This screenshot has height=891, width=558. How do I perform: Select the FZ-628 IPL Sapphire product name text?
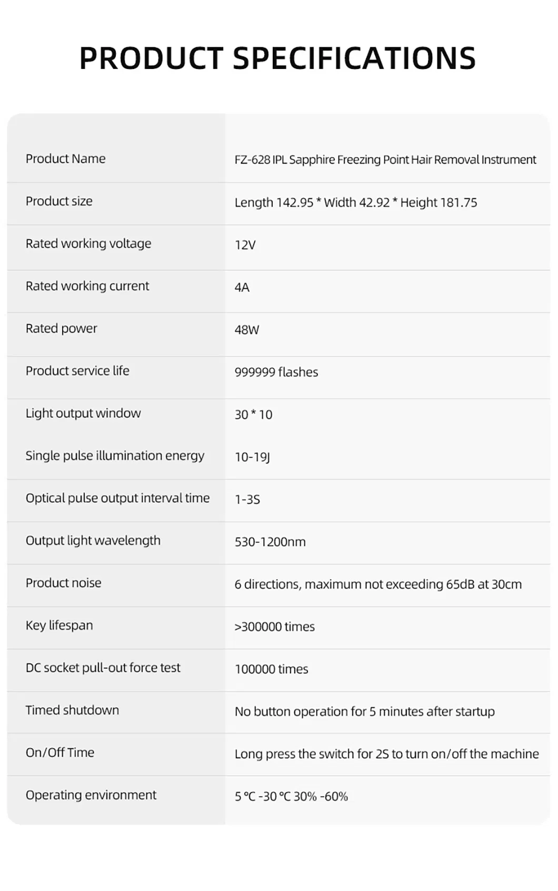coord(385,160)
